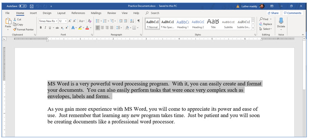This screenshot has height=138, width=309.
Task: Apply the Subtitle style
Action: point(228,24)
